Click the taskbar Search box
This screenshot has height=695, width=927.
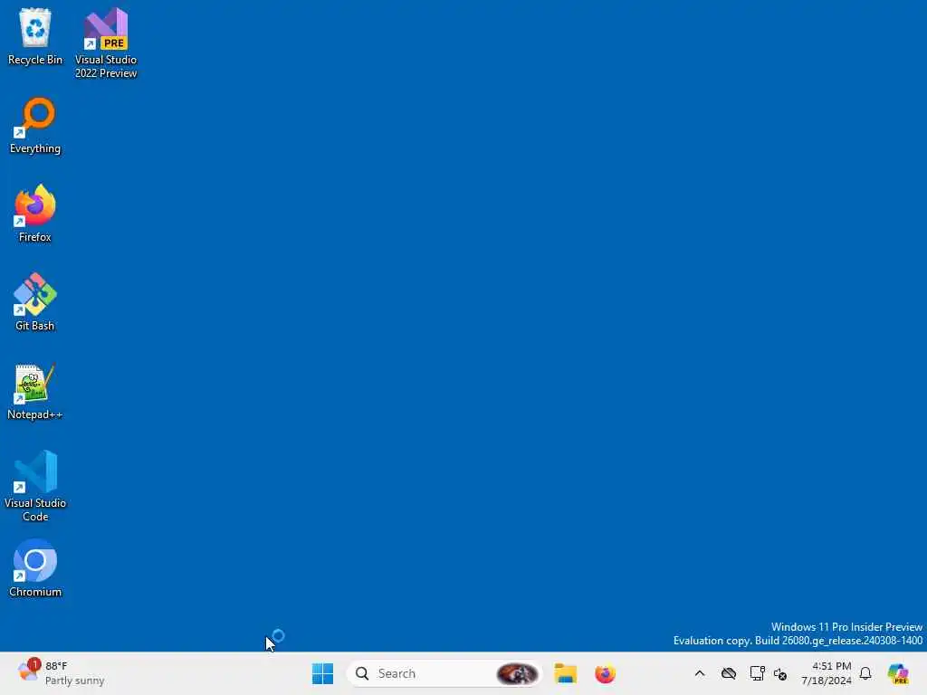[444, 673]
